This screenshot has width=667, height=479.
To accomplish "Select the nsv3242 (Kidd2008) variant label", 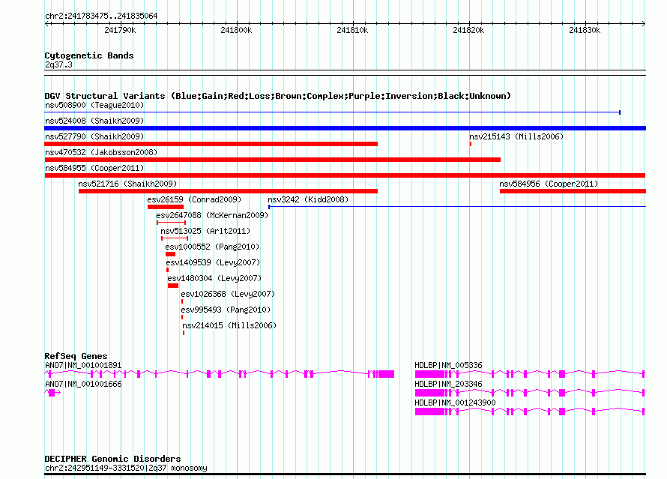I will [x=308, y=199].
